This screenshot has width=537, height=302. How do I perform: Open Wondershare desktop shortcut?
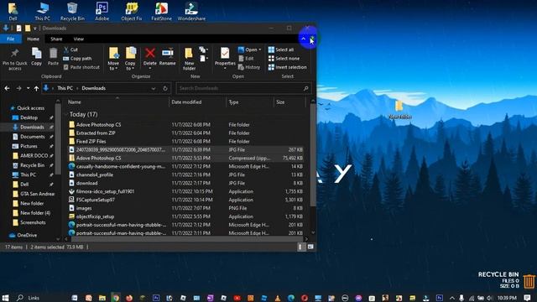(x=191, y=11)
